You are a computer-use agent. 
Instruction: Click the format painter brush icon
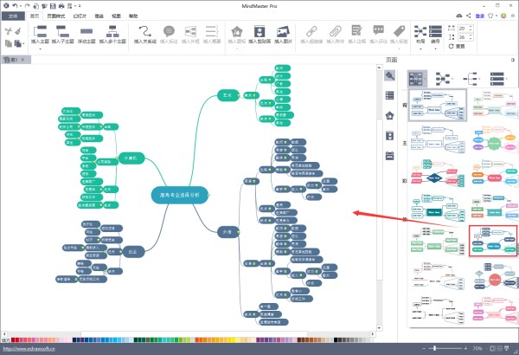18,31
